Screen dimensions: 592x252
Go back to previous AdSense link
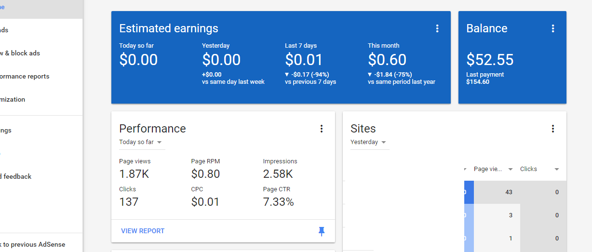(33, 244)
